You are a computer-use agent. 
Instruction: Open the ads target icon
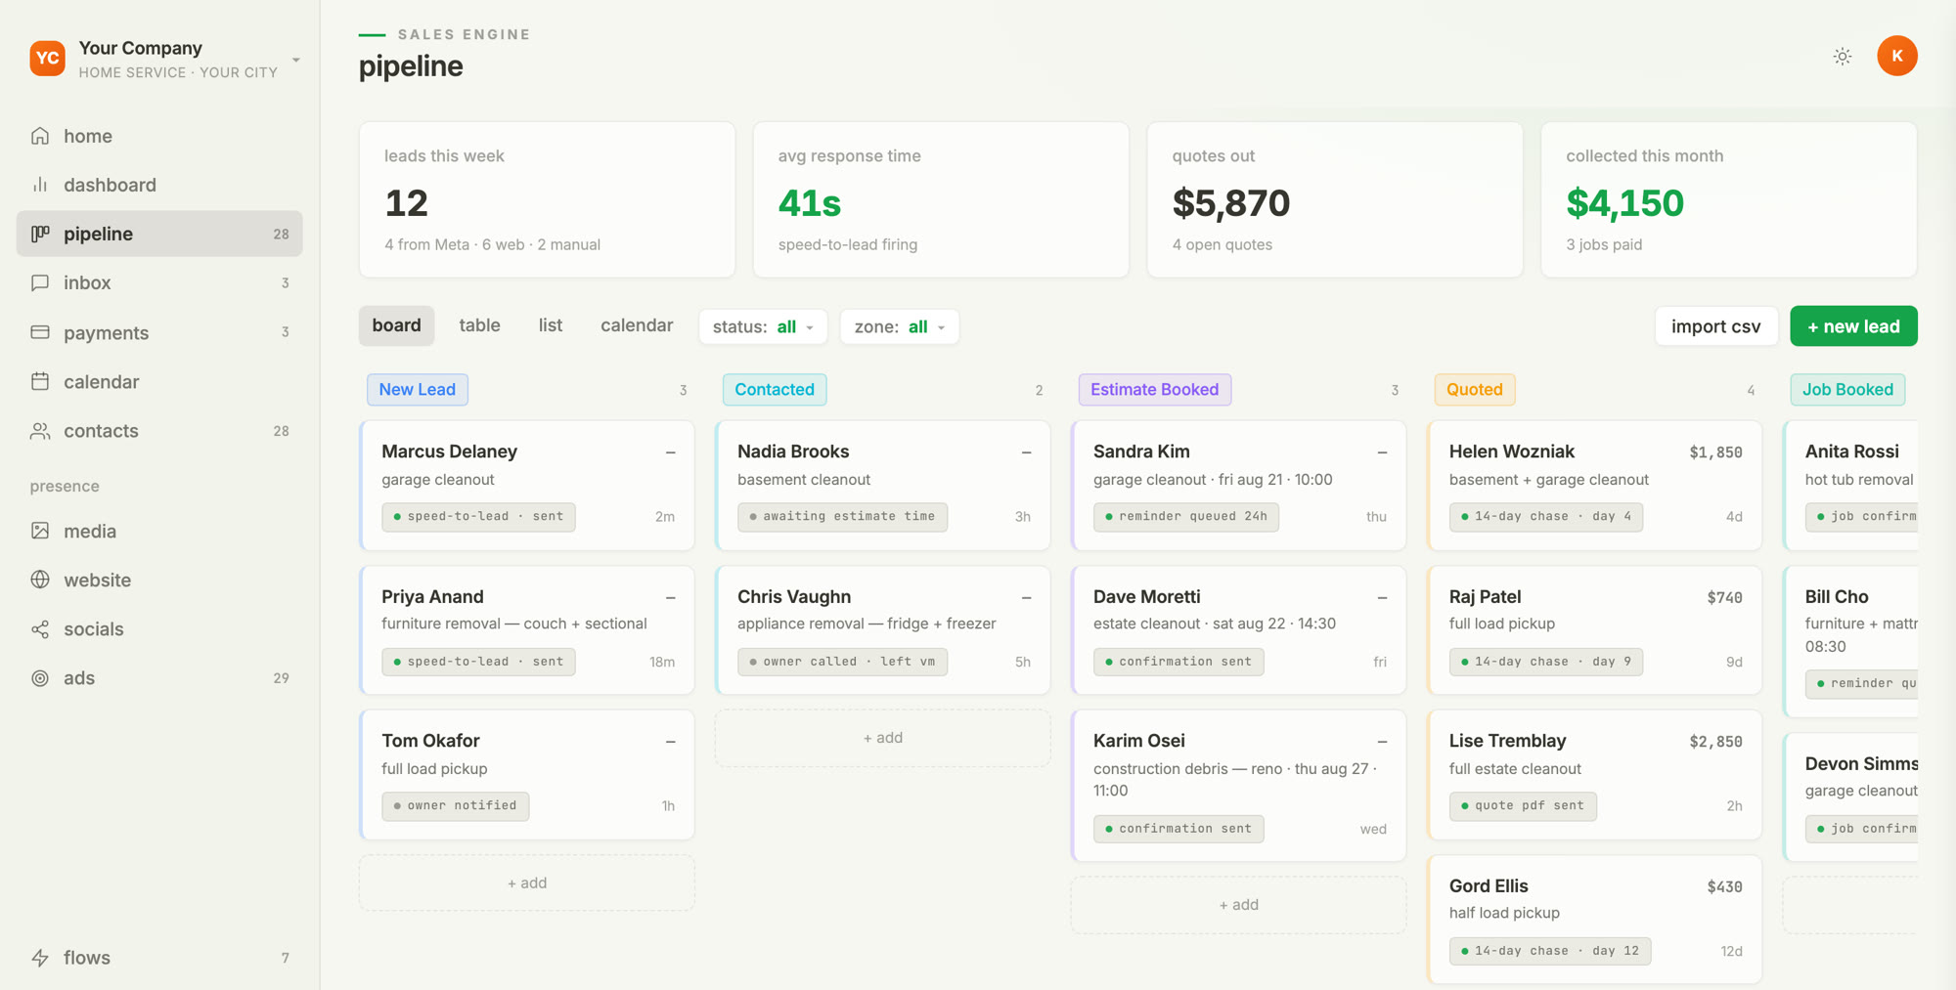[40, 678]
